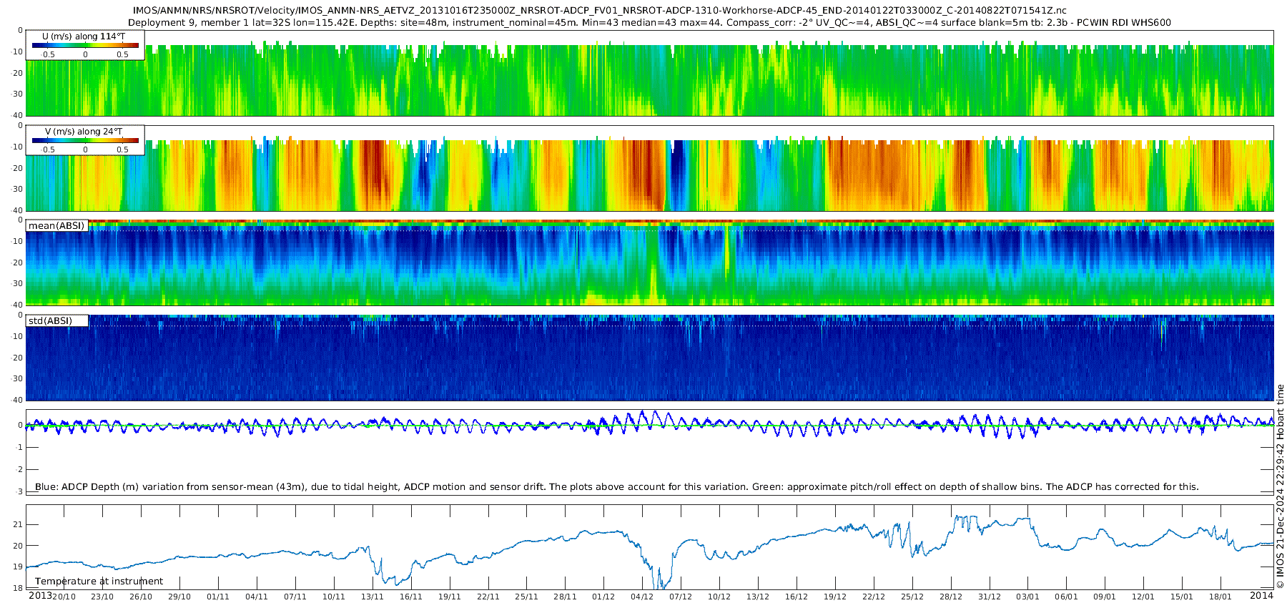This screenshot has width=1287, height=608.
Task: Click the 01/11 date tick label
Action: (x=218, y=597)
